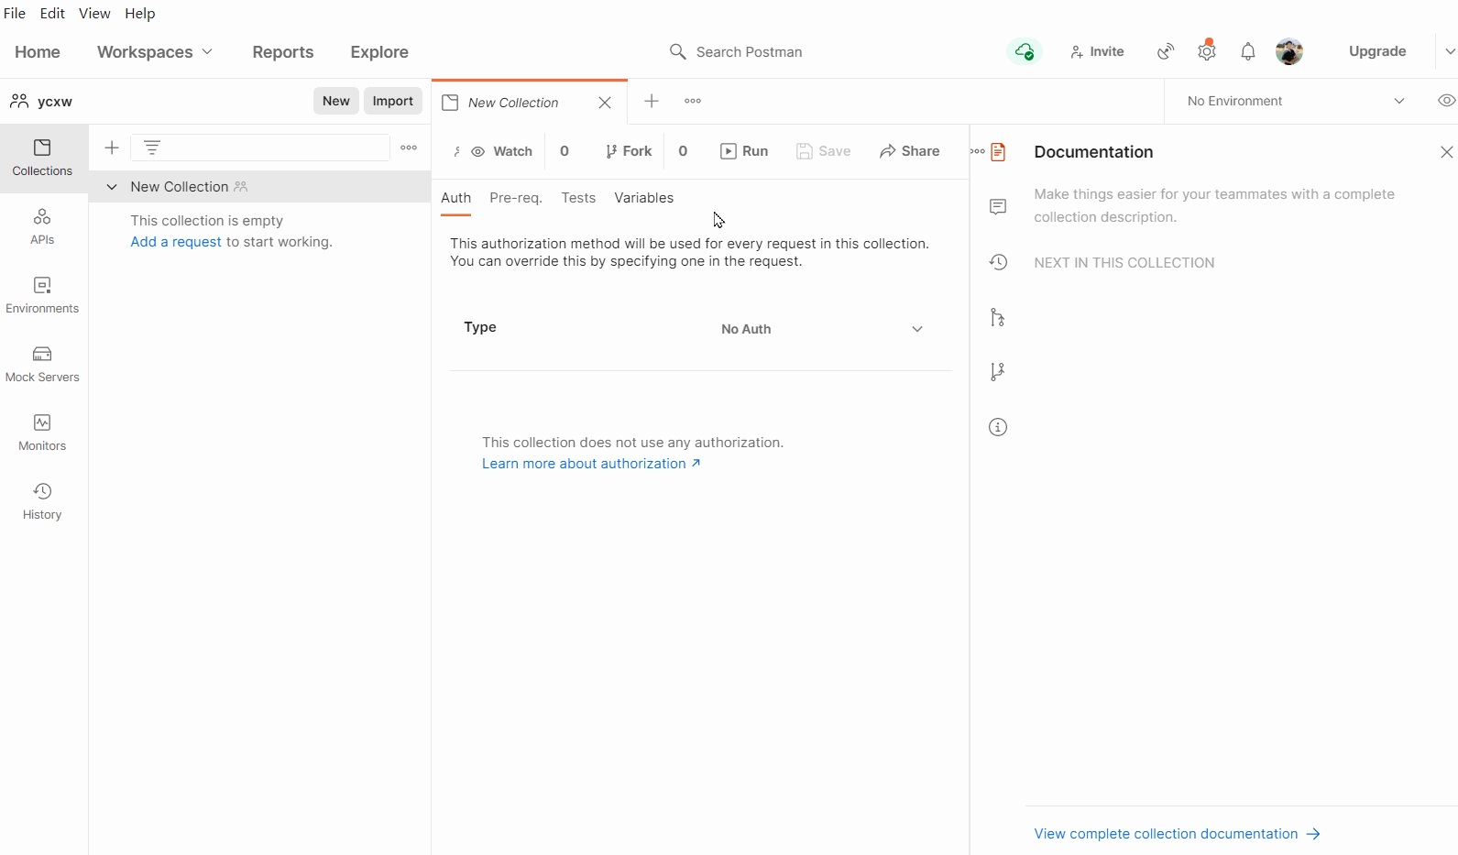The image size is (1458, 855).
Task: Open the History sidebar section
Action: tap(42, 501)
